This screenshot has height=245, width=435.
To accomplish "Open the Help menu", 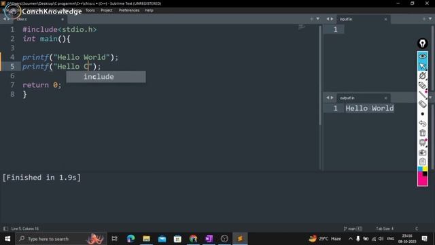I will [x=149, y=10].
